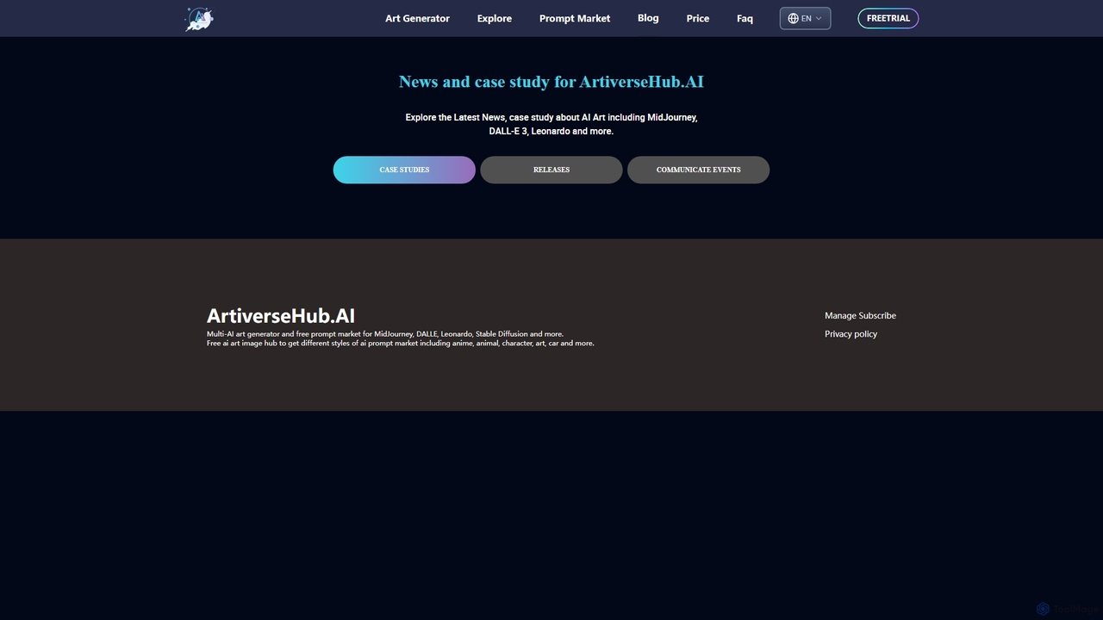Open the Manage Subscribe link

coord(860,315)
